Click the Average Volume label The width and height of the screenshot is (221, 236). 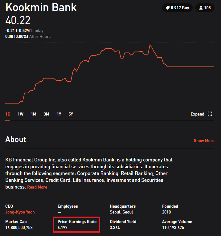pyautogui.click(x=177, y=222)
